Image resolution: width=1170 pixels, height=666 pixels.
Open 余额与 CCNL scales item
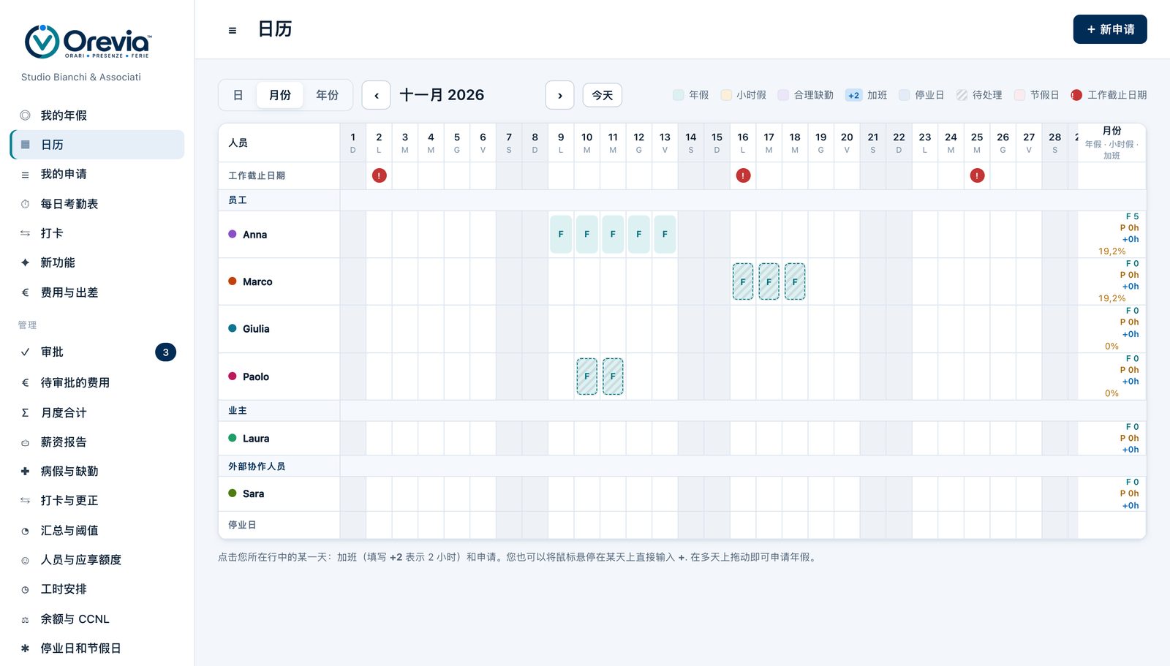(97, 618)
